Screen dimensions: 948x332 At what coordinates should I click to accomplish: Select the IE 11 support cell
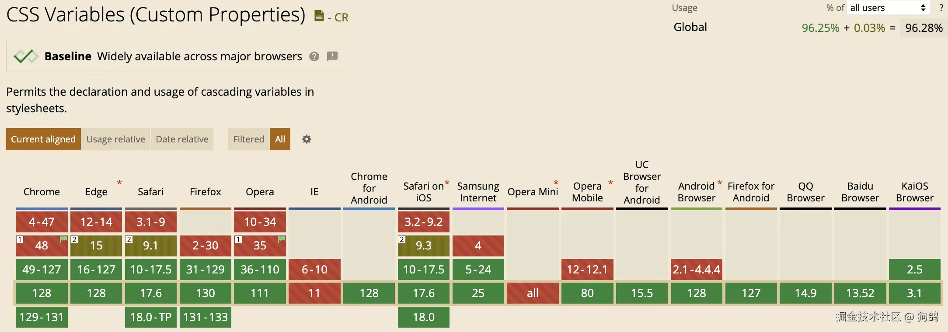pos(314,293)
